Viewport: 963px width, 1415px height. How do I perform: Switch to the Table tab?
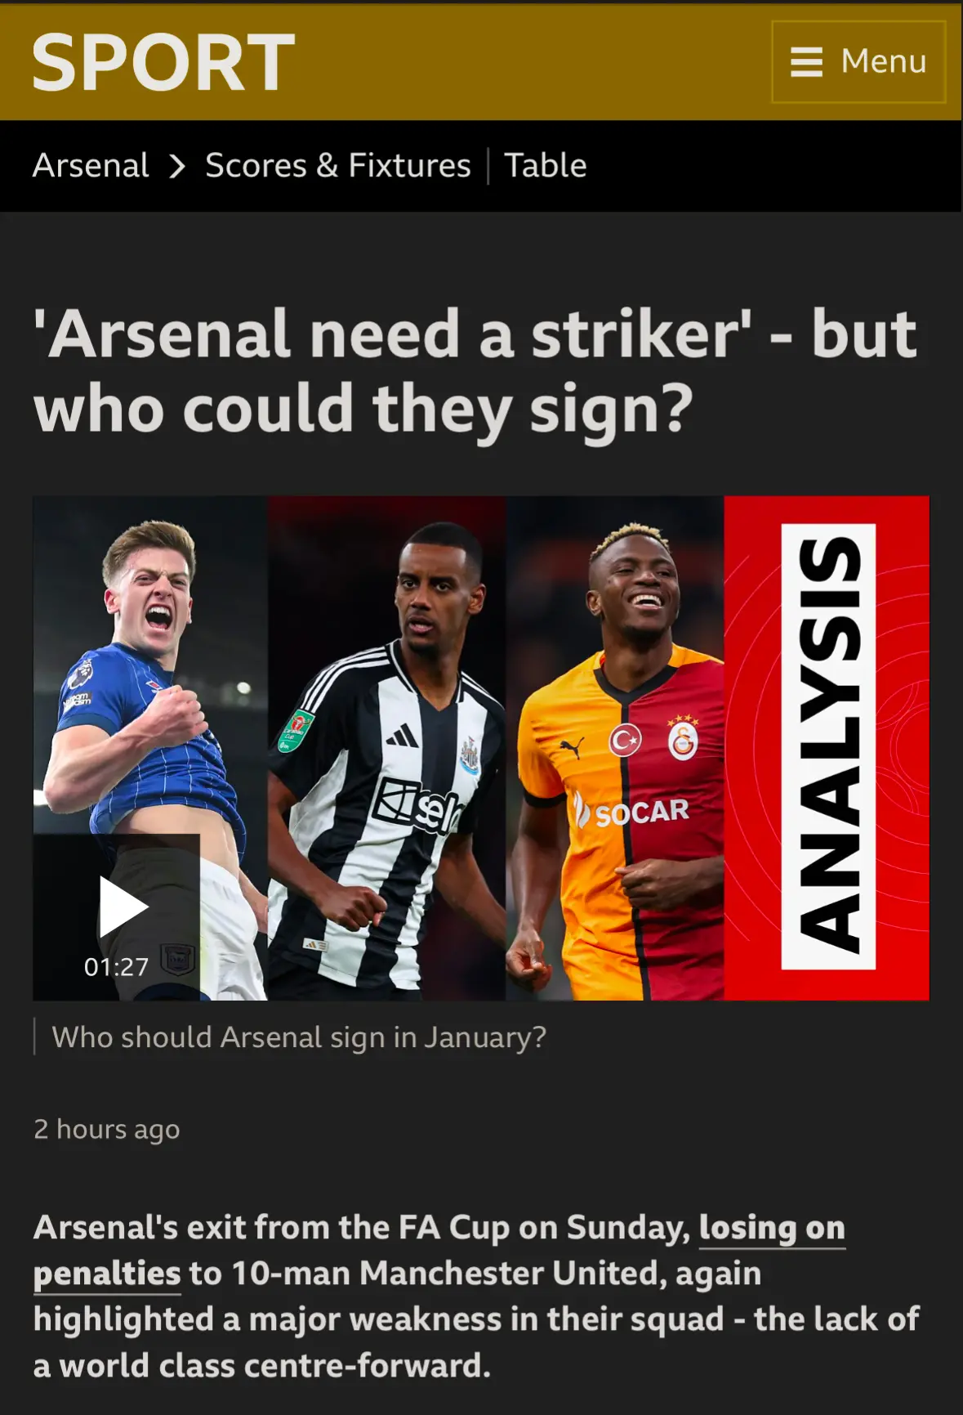tap(546, 165)
